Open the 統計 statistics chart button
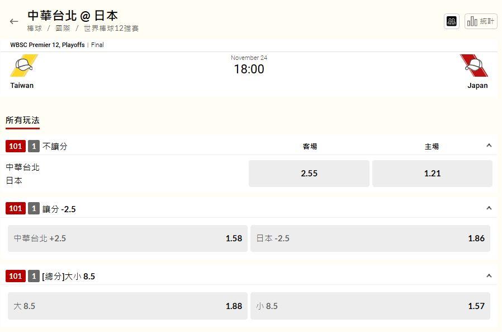 point(481,21)
